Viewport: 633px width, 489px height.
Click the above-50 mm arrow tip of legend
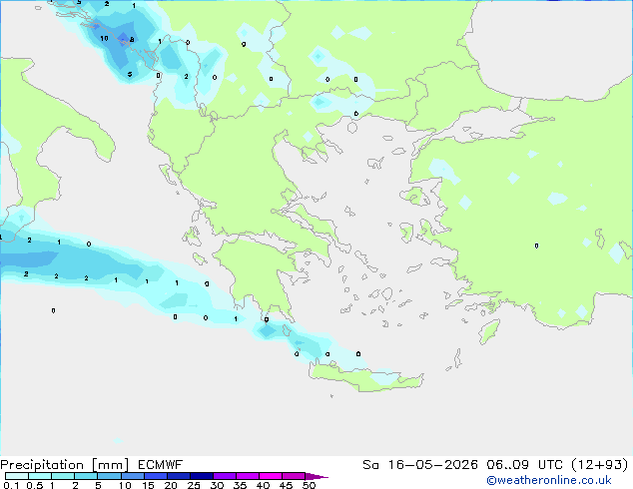coord(316,476)
